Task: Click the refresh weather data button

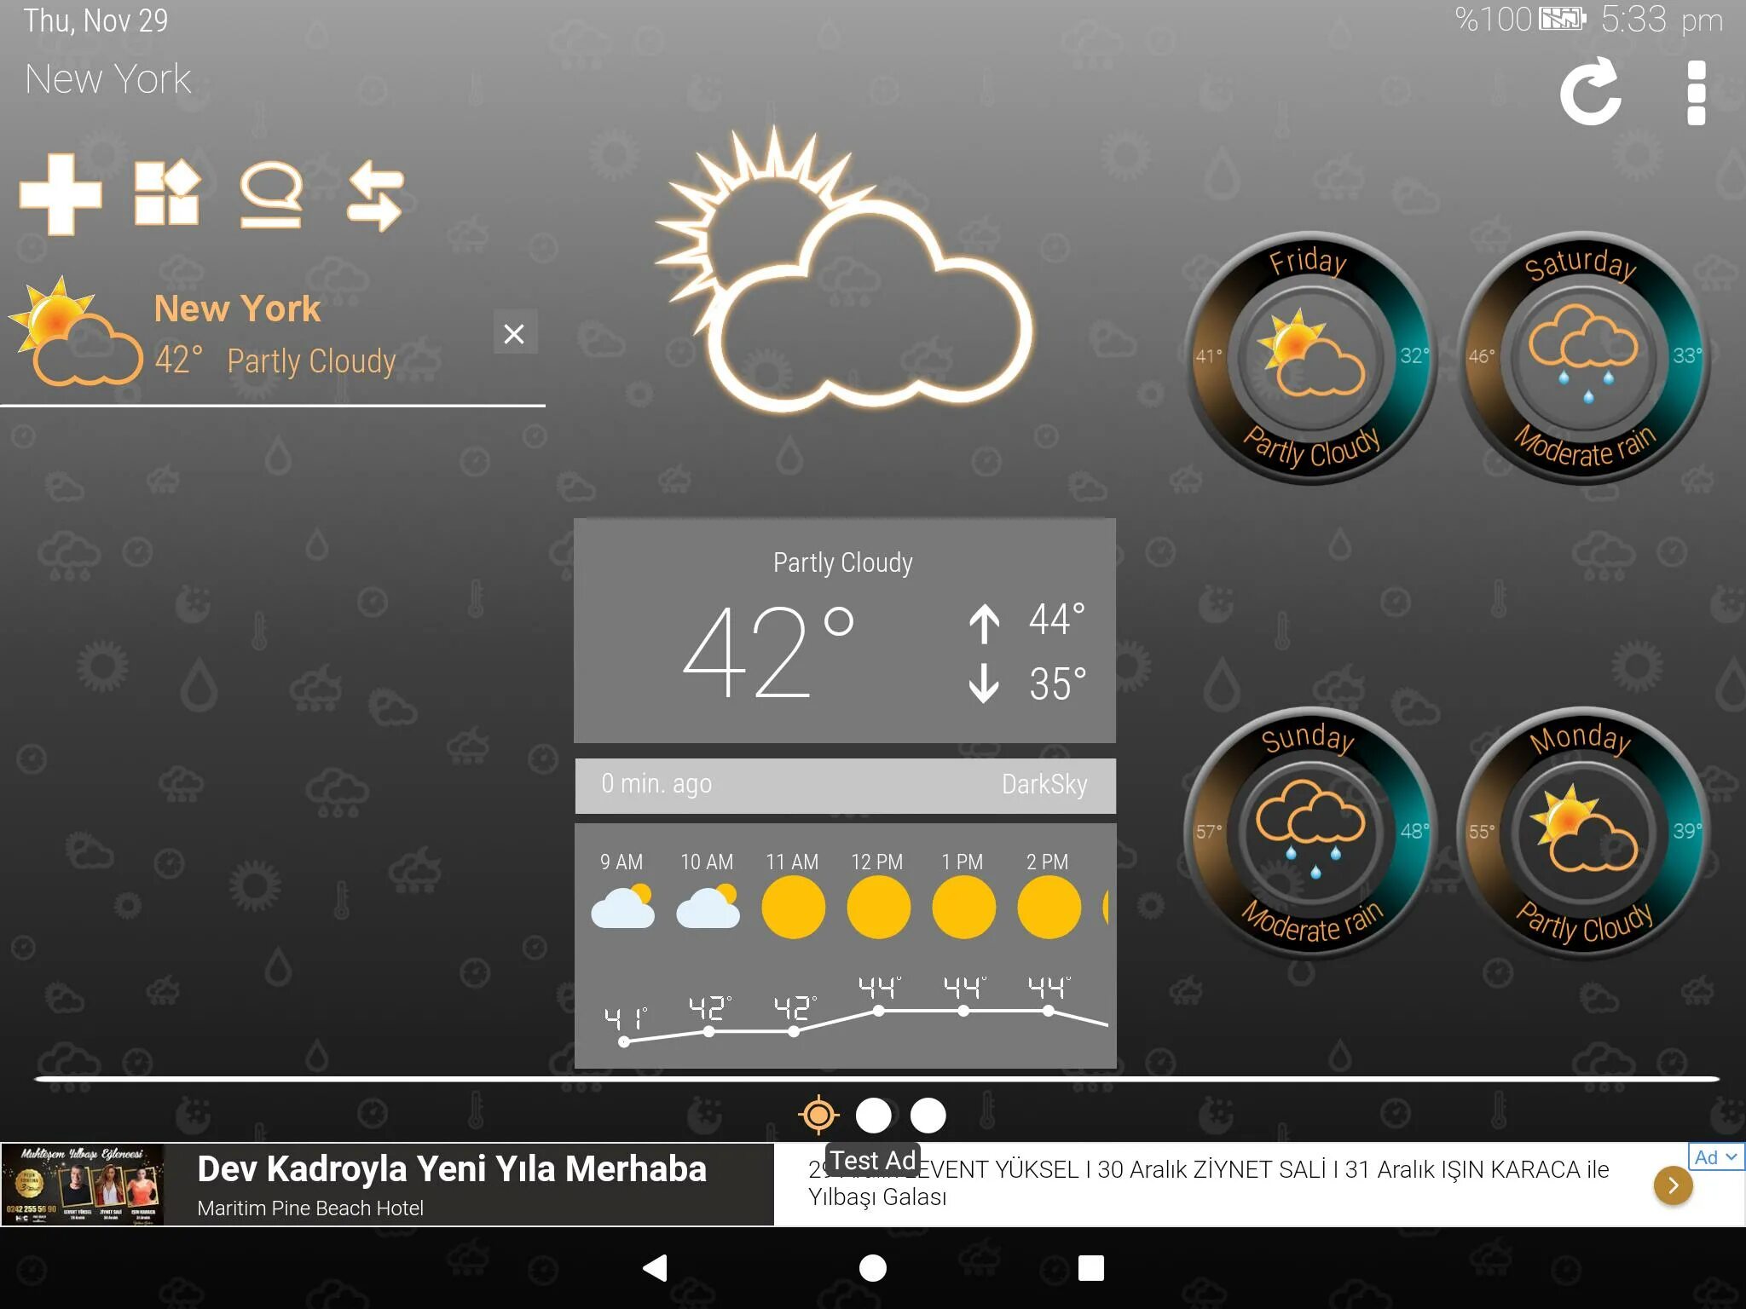Action: click(x=1595, y=94)
